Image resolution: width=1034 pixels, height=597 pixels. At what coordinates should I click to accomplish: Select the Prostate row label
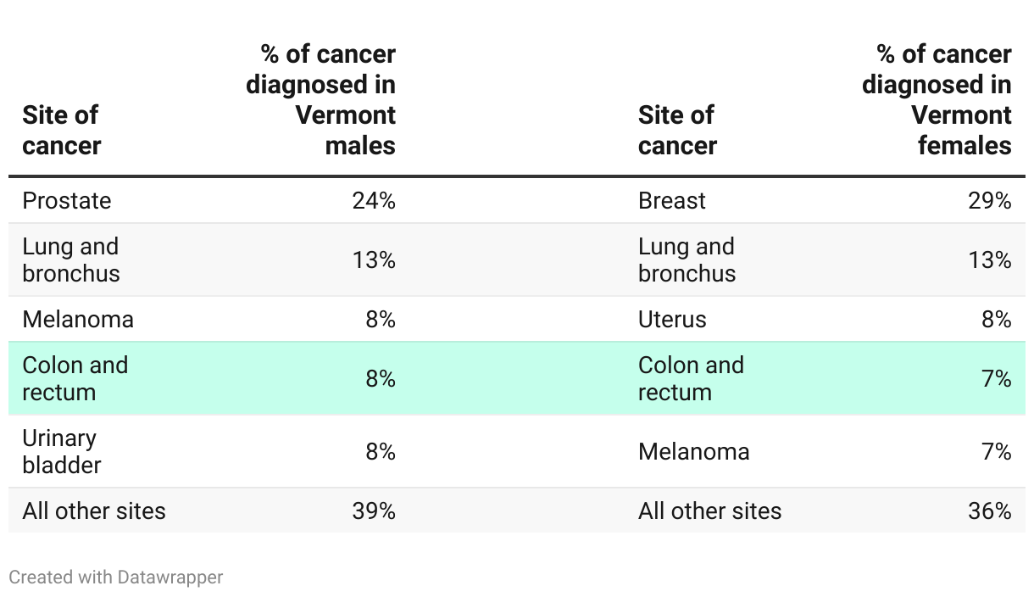coord(67,201)
